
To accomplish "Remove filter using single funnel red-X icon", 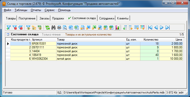I will coord(15,27).
